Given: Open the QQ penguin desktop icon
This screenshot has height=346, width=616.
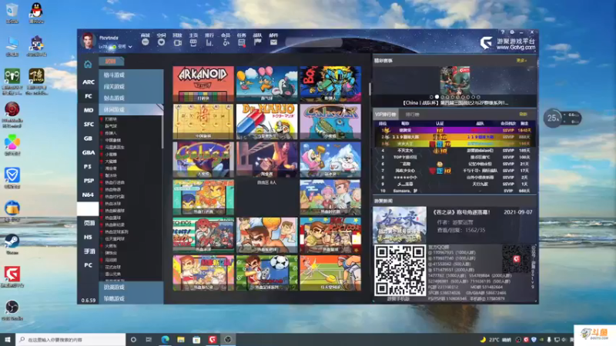Looking at the screenshot, I should [36, 12].
